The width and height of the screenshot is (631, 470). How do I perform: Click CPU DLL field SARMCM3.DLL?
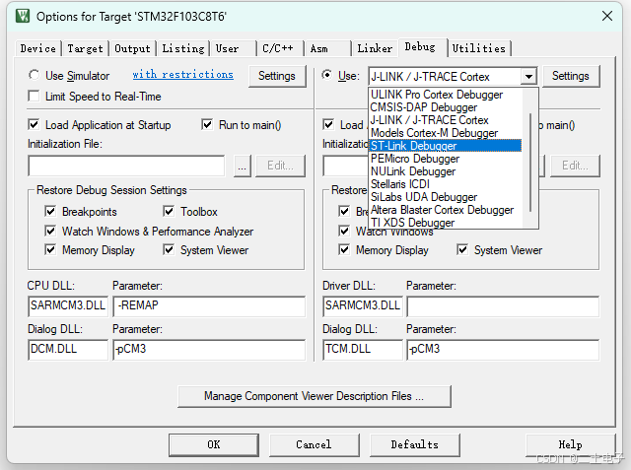tap(68, 306)
